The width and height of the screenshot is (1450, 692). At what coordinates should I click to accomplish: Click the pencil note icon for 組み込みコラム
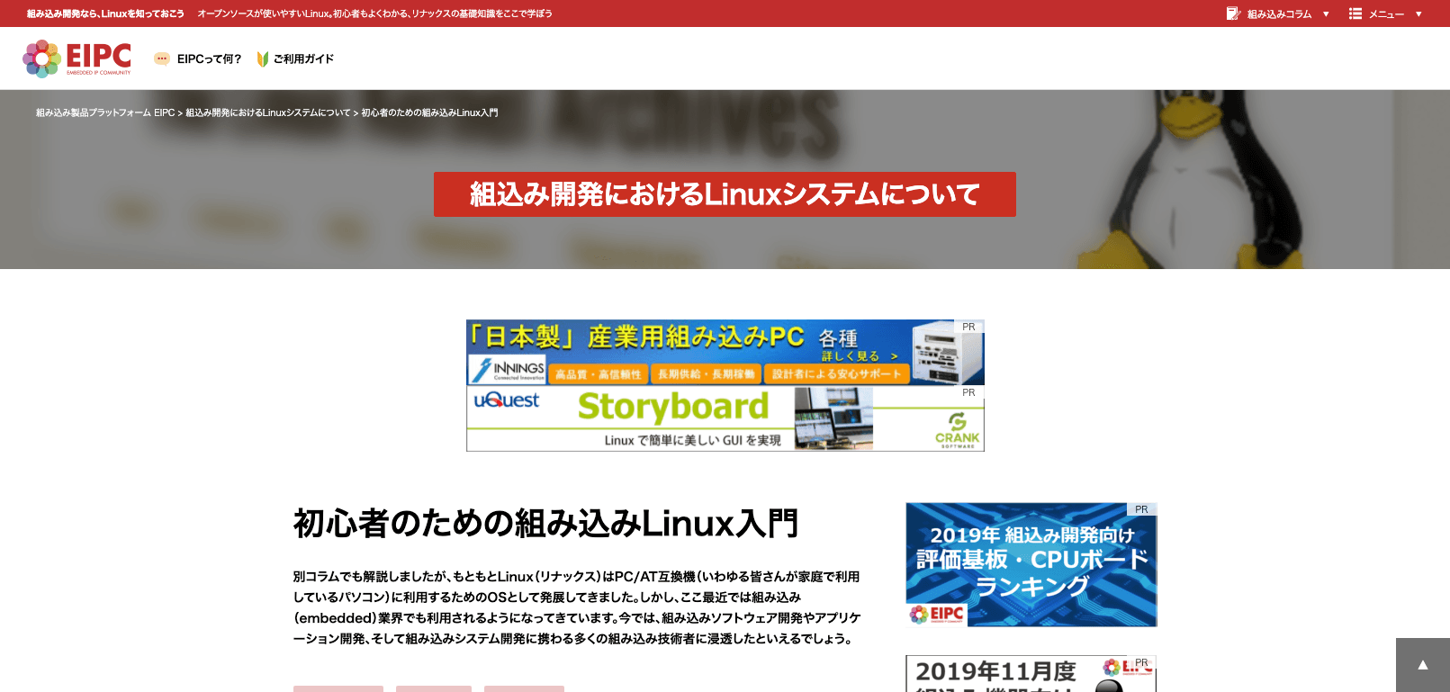tap(1233, 13)
